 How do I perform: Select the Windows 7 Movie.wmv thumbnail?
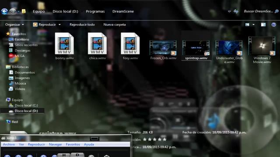tap(262, 46)
